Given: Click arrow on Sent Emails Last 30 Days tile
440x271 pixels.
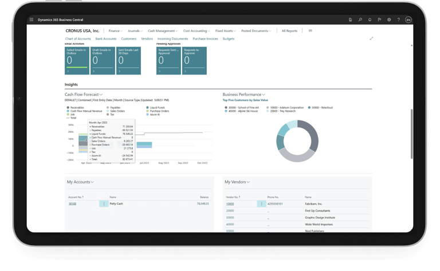Looking at the screenshot, I should [120, 72].
